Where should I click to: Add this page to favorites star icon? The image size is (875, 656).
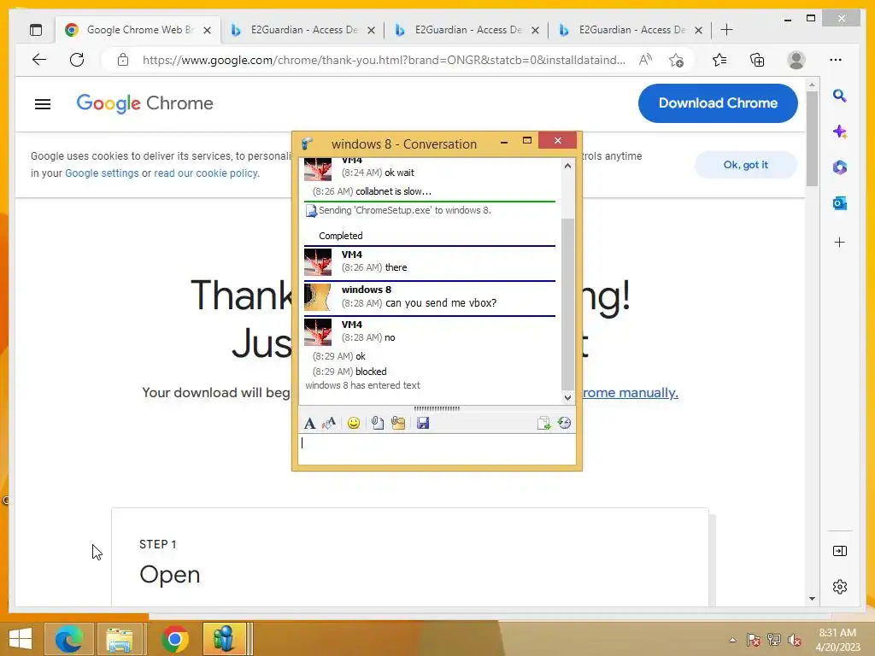677,60
